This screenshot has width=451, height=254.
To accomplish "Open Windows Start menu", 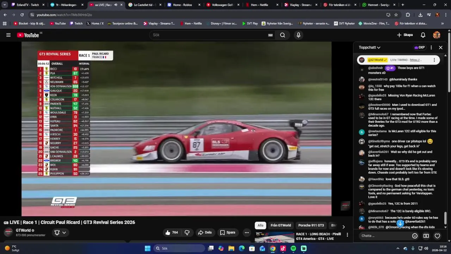I will click(x=148, y=248).
